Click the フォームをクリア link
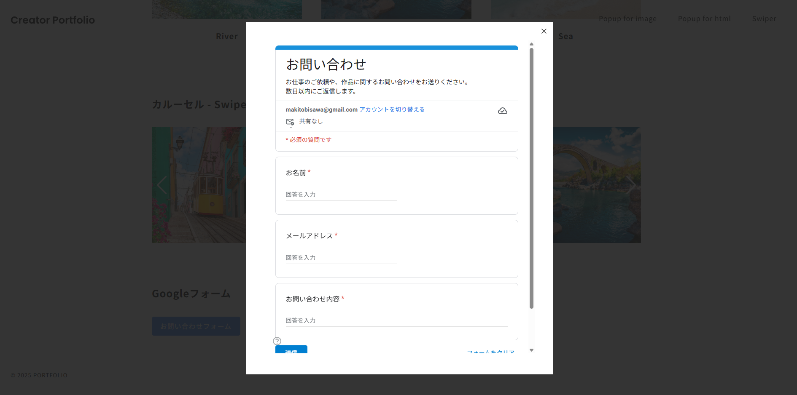Viewport: 797px width, 395px height. tap(490, 351)
